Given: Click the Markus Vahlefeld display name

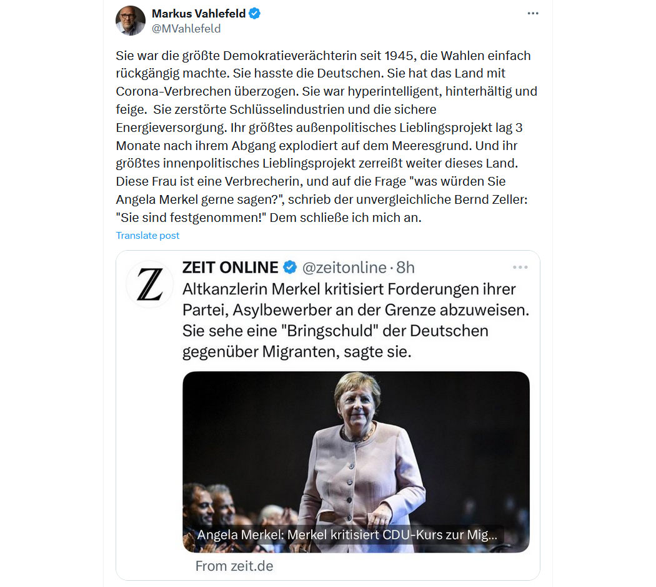Looking at the screenshot, I should click(199, 13).
